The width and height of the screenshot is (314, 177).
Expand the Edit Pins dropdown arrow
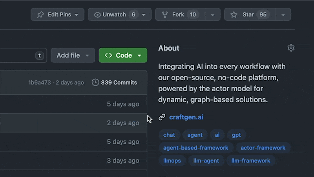[x=76, y=15]
